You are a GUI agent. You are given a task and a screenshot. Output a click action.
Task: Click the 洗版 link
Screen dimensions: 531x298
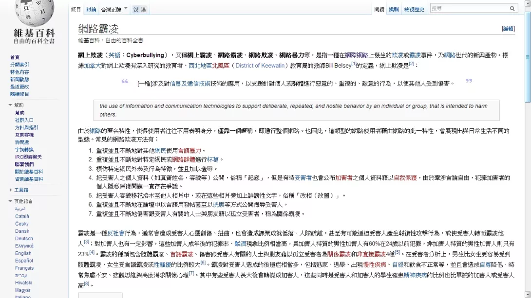click(x=219, y=205)
